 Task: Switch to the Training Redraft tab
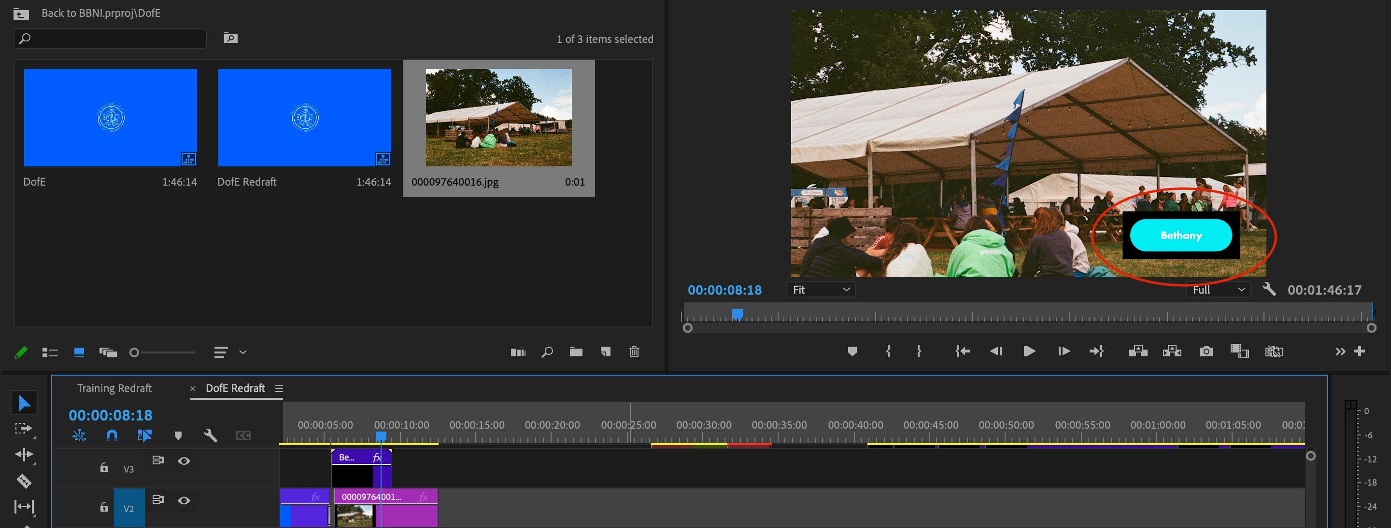point(114,388)
